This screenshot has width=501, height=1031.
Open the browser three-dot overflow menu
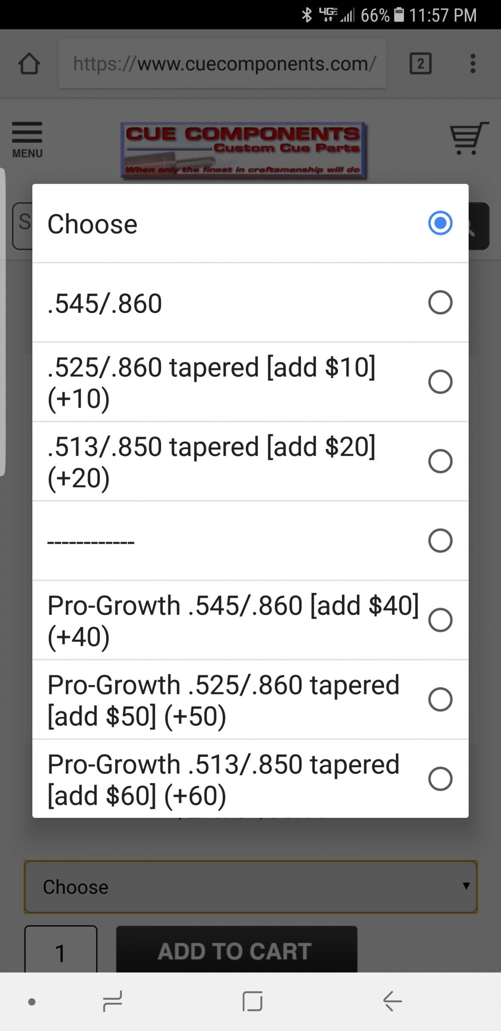(473, 64)
